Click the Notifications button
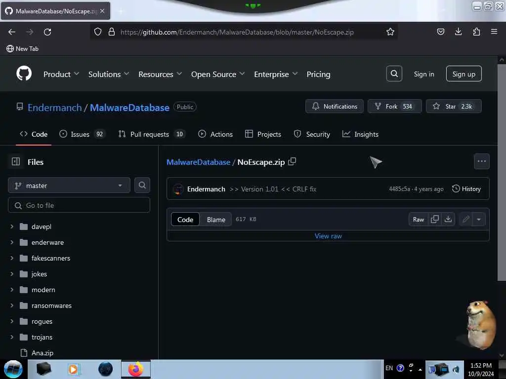The width and height of the screenshot is (506, 379). click(335, 107)
